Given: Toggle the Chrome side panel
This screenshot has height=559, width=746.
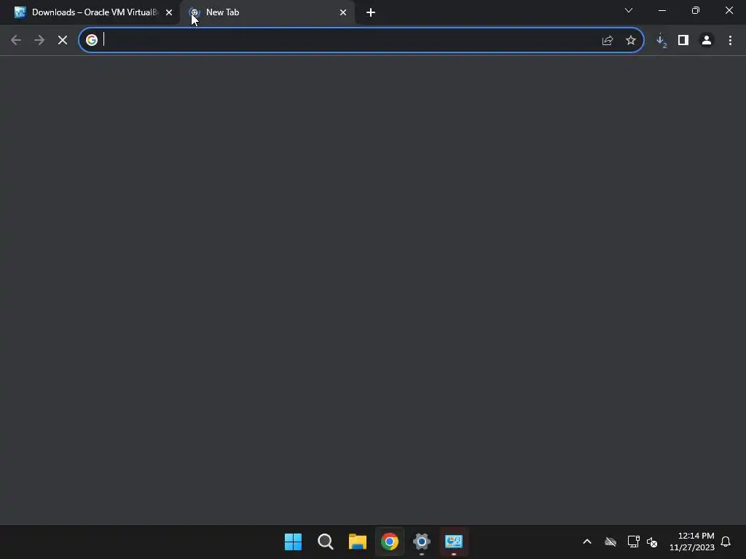Looking at the screenshot, I should click(683, 41).
